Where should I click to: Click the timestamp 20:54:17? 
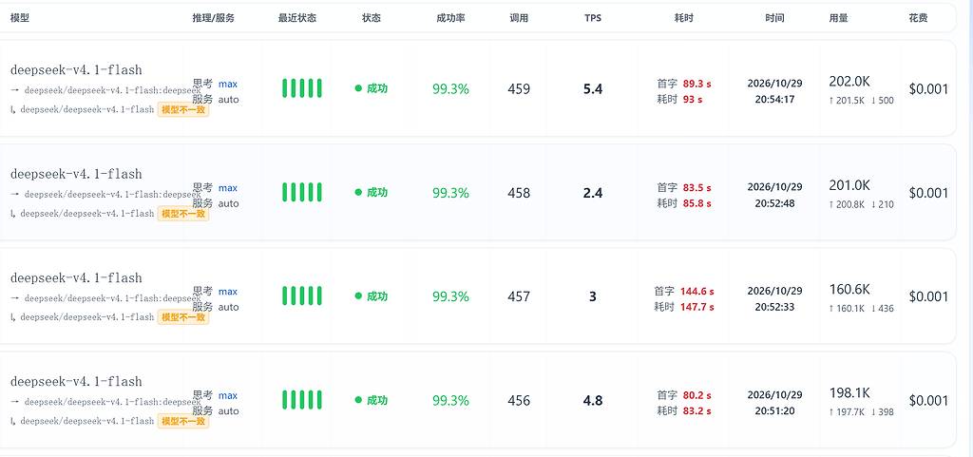[775, 99]
